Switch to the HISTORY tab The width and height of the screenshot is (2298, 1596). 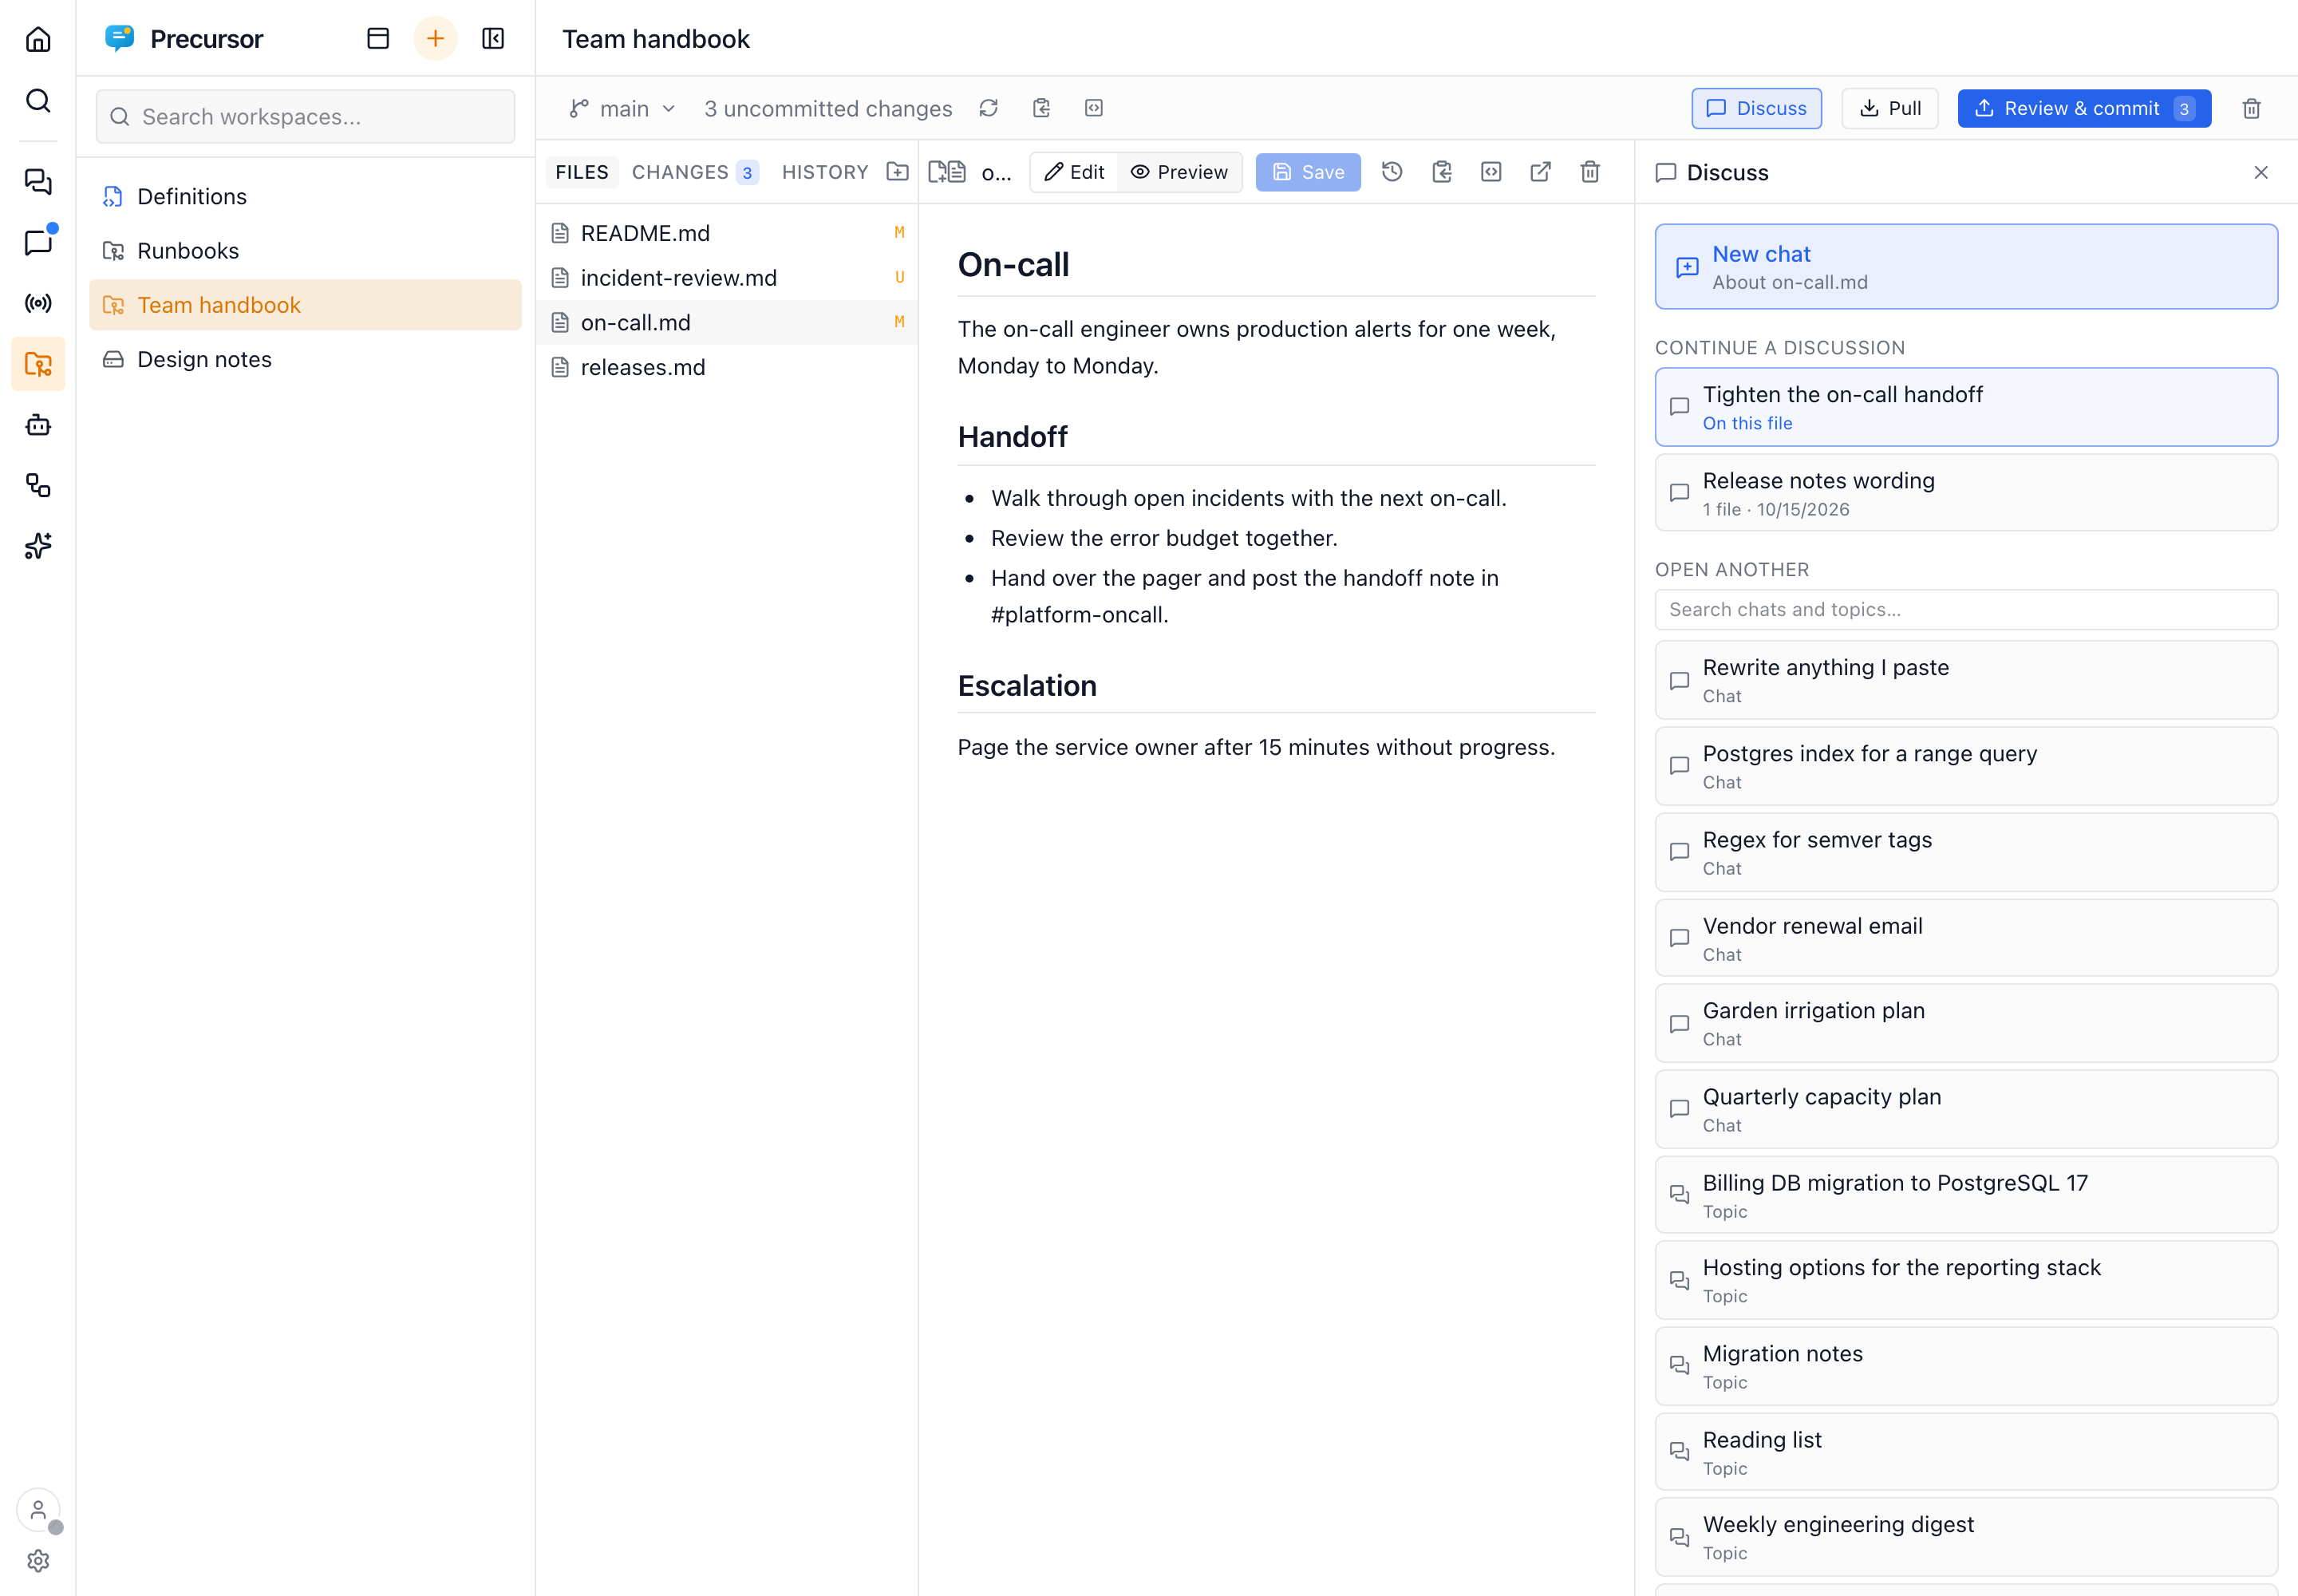tap(825, 172)
